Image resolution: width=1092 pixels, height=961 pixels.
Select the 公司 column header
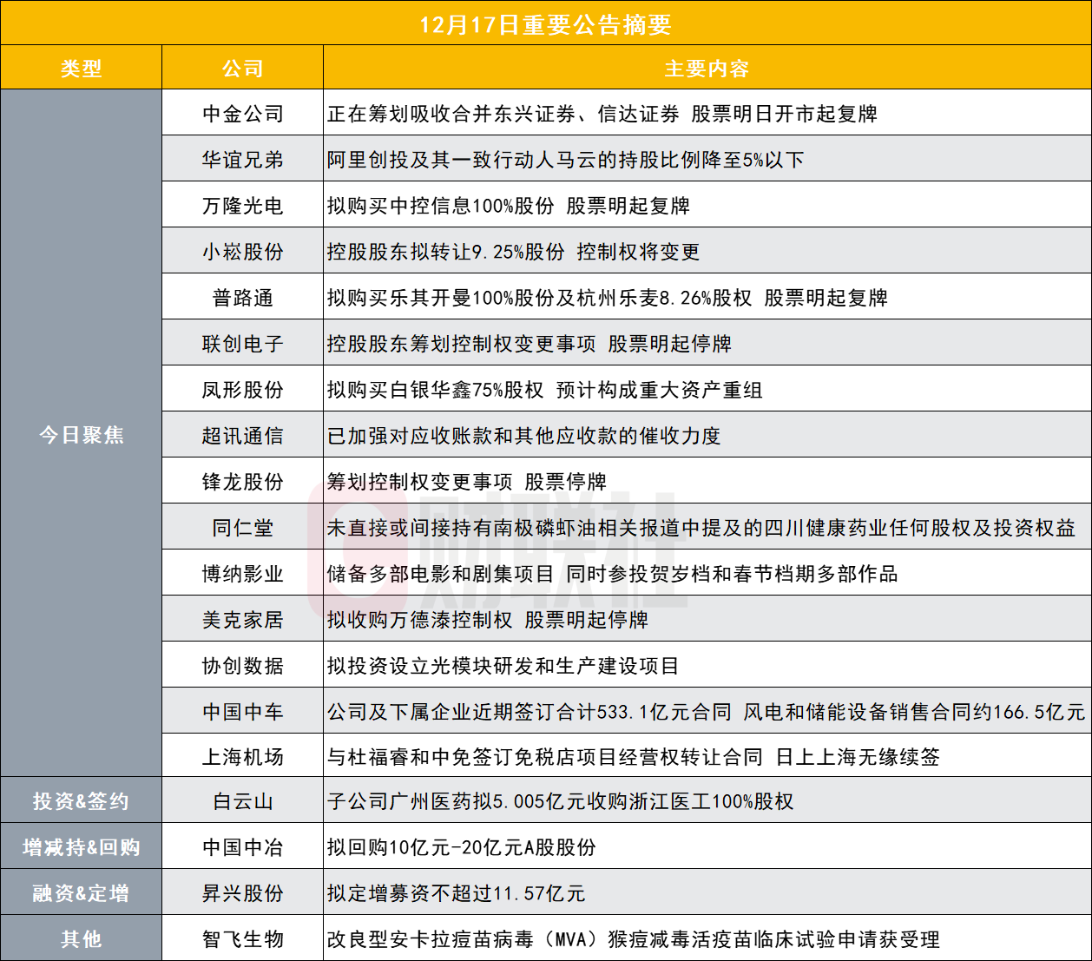tap(242, 69)
